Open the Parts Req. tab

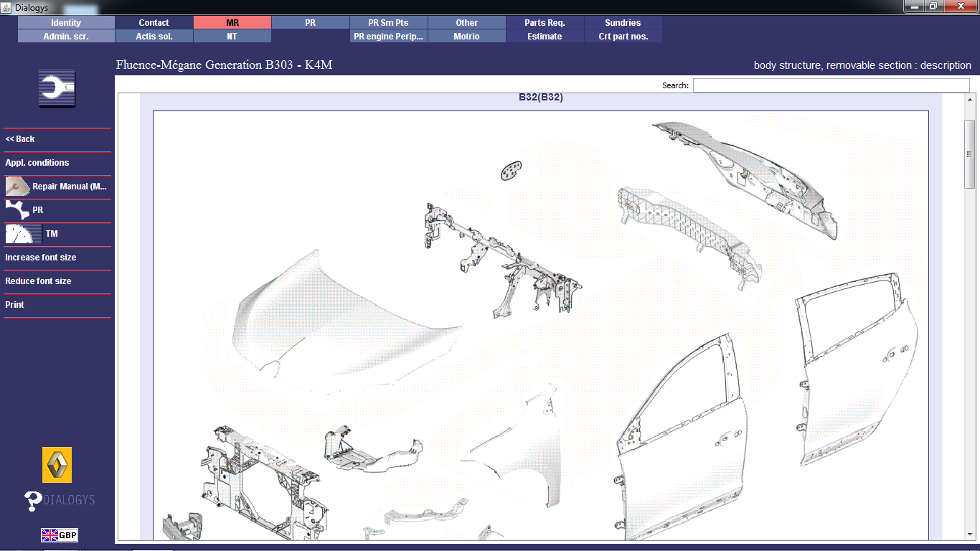545,23
